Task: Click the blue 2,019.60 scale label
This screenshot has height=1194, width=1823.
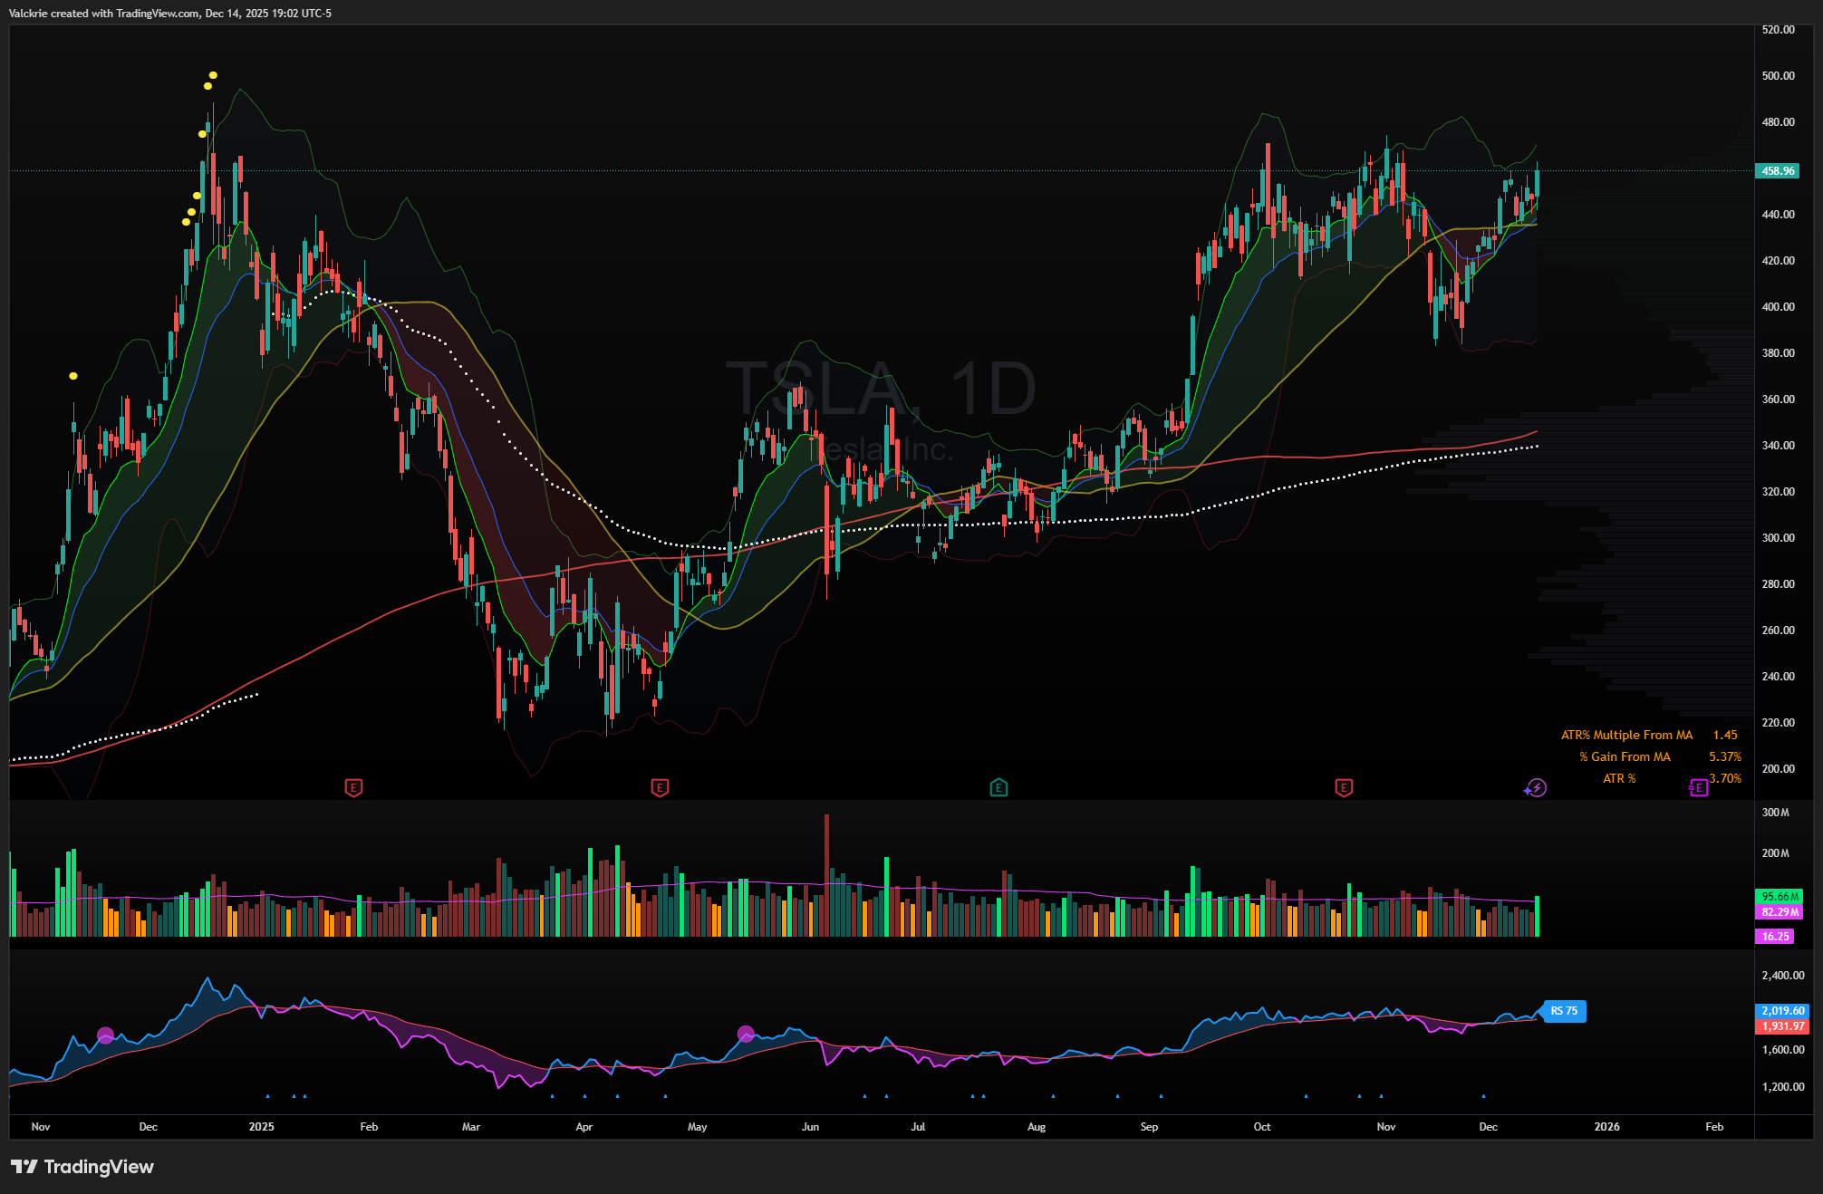Action: pyautogui.click(x=1782, y=1011)
